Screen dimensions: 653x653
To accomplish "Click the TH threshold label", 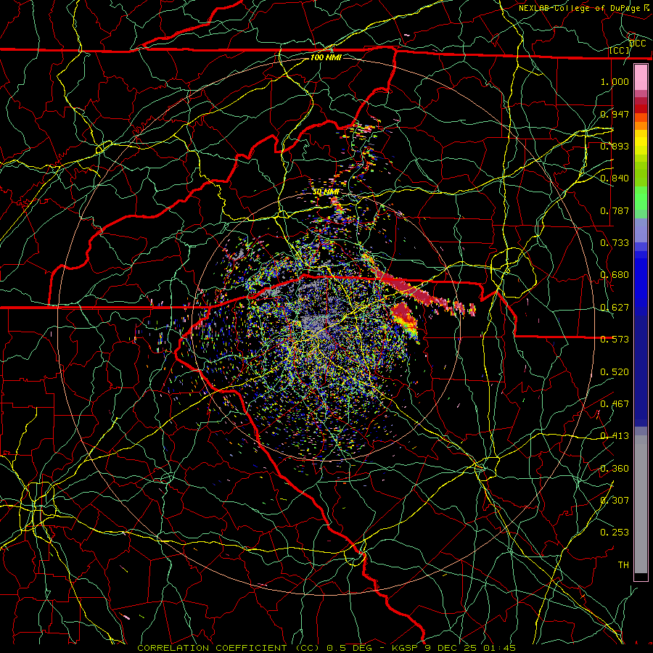I will coord(623,564).
